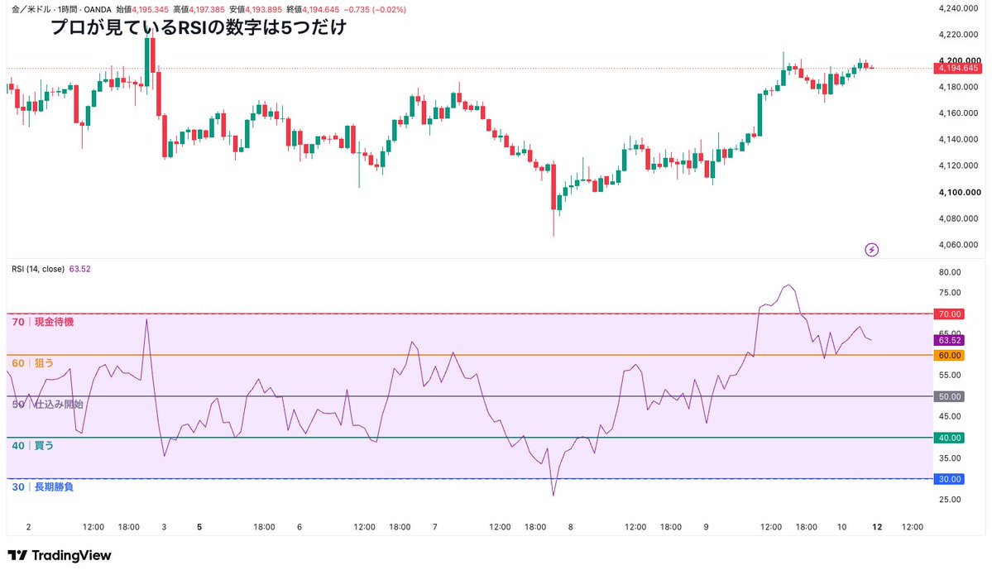Click the date label 9 on time axis
This screenshot has width=992, height=575.
click(x=706, y=527)
